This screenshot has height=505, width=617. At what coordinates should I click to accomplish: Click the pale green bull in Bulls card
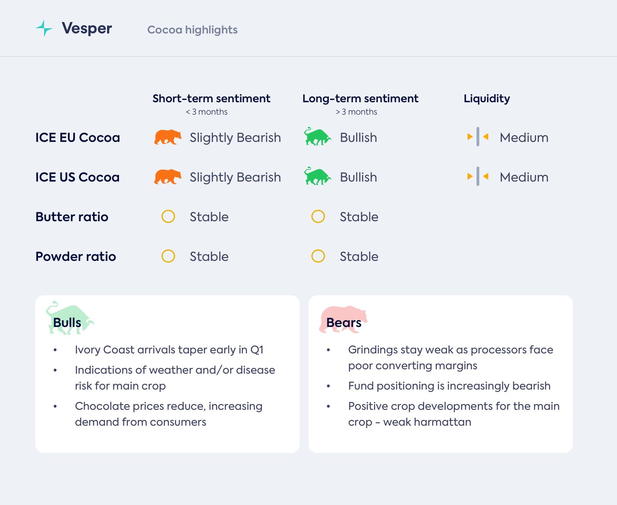[69, 318]
